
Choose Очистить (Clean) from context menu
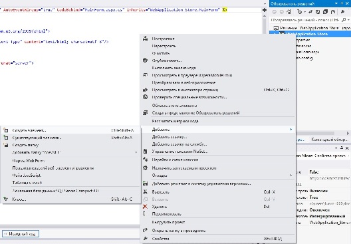pos(161,53)
